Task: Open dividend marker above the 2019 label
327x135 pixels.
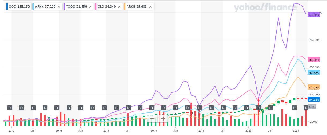Action: click(x=199, y=108)
